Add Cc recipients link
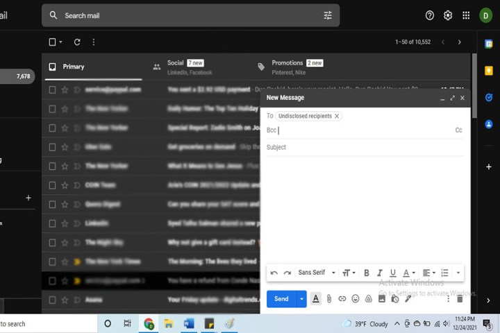The width and height of the screenshot is (500, 333). pos(458,130)
